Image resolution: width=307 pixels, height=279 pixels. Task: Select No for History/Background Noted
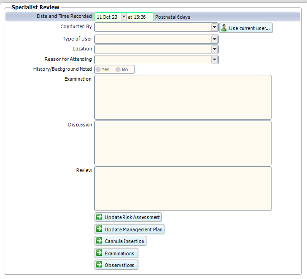[x=118, y=70]
